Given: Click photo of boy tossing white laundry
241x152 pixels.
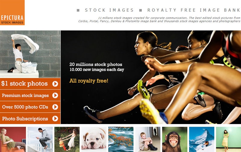Looking at the screenshot, I should pos(30,54).
